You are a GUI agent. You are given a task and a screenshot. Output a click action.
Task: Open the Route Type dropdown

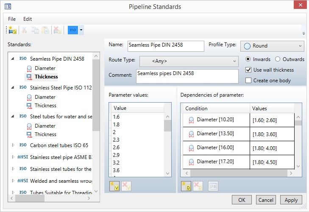point(189,61)
